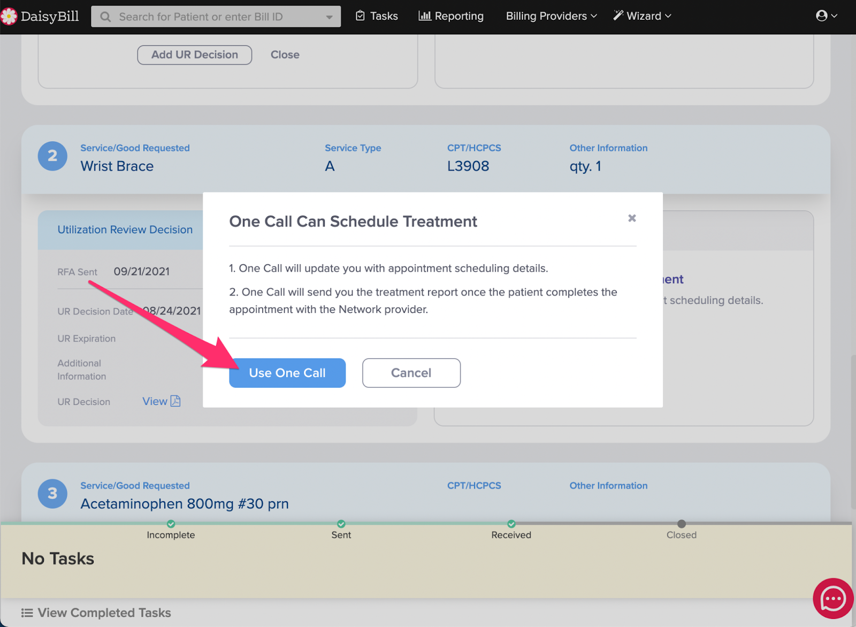This screenshot has width=856, height=627.
Task: Open the UR Decision PDF icon
Action: [x=175, y=401]
